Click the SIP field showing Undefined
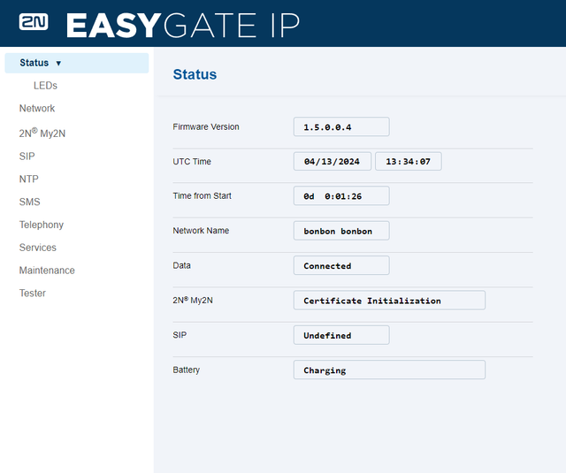 (341, 335)
